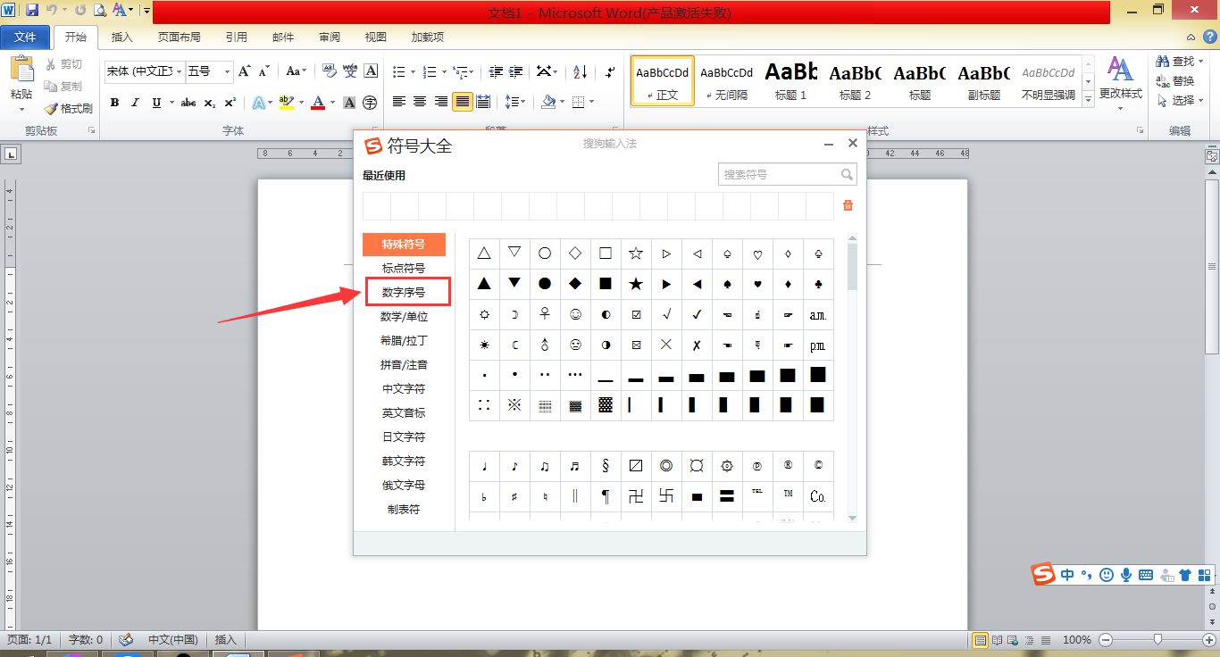Open the font size dropdown

(227, 71)
